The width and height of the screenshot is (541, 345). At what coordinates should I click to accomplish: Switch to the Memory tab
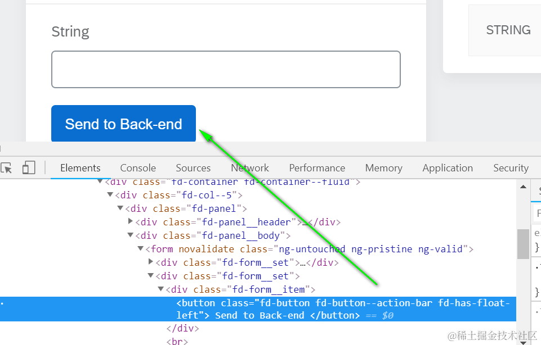coord(384,168)
